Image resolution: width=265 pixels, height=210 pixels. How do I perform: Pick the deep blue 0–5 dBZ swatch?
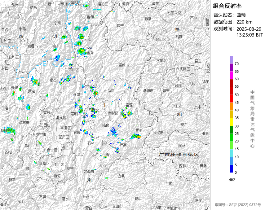pyautogui.click(x=231, y=169)
